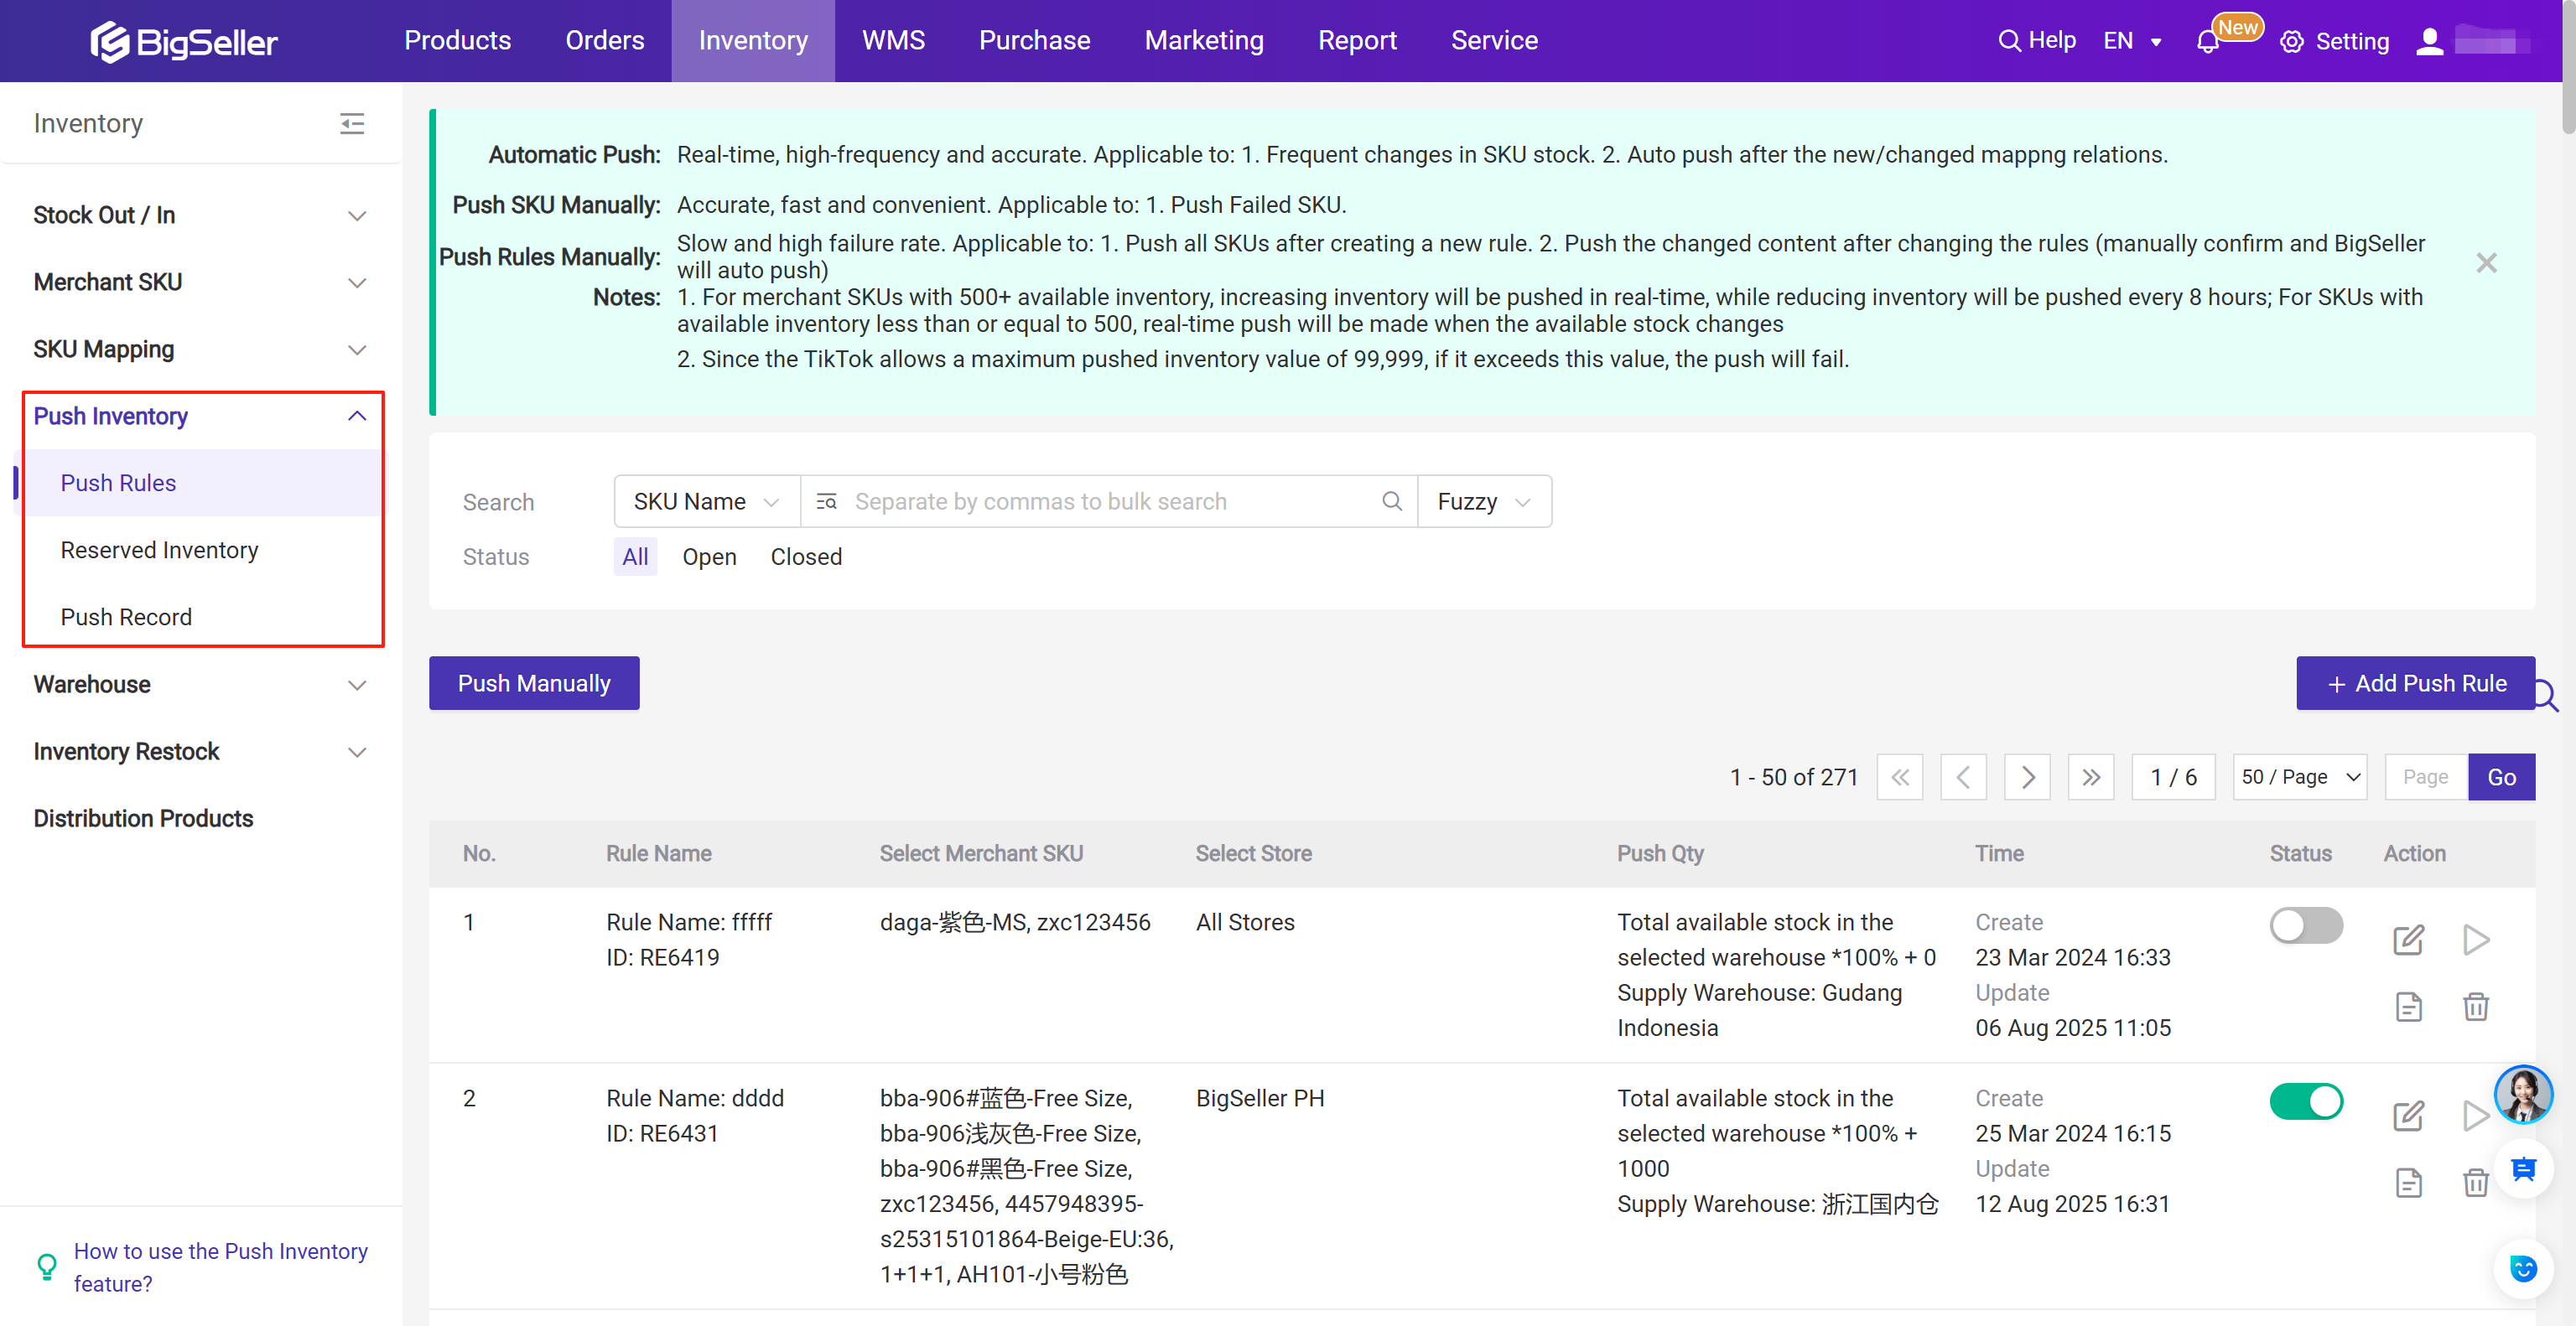This screenshot has height=1326, width=2576.
Task: Run push for rule dddd manually
Action: [2476, 1116]
